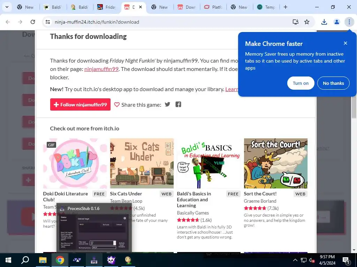This screenshot has width=357, height=267.
Task: Open Doki Doki Literature Club title link
Action: [x=65, y=197]
